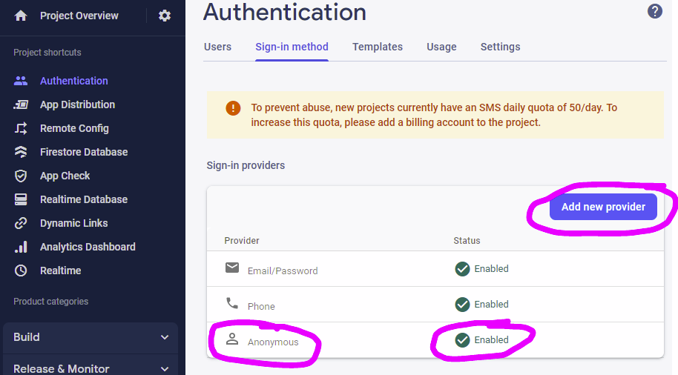Open Firestore Database in sidebar

(84, 152)
